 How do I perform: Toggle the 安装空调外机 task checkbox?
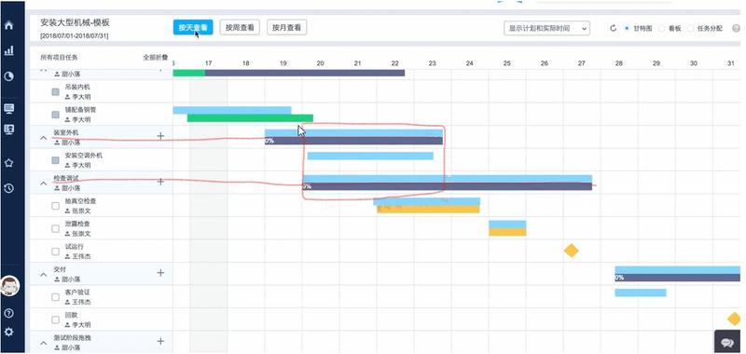(56, 160)
